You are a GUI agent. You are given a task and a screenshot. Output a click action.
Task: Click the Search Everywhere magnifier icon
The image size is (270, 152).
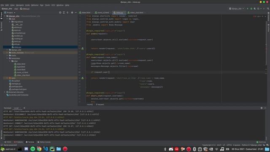(268, 8)
